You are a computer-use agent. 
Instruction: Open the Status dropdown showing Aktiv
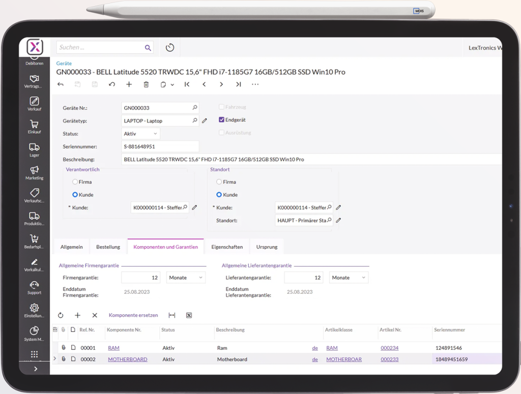(x=141, y=134)
